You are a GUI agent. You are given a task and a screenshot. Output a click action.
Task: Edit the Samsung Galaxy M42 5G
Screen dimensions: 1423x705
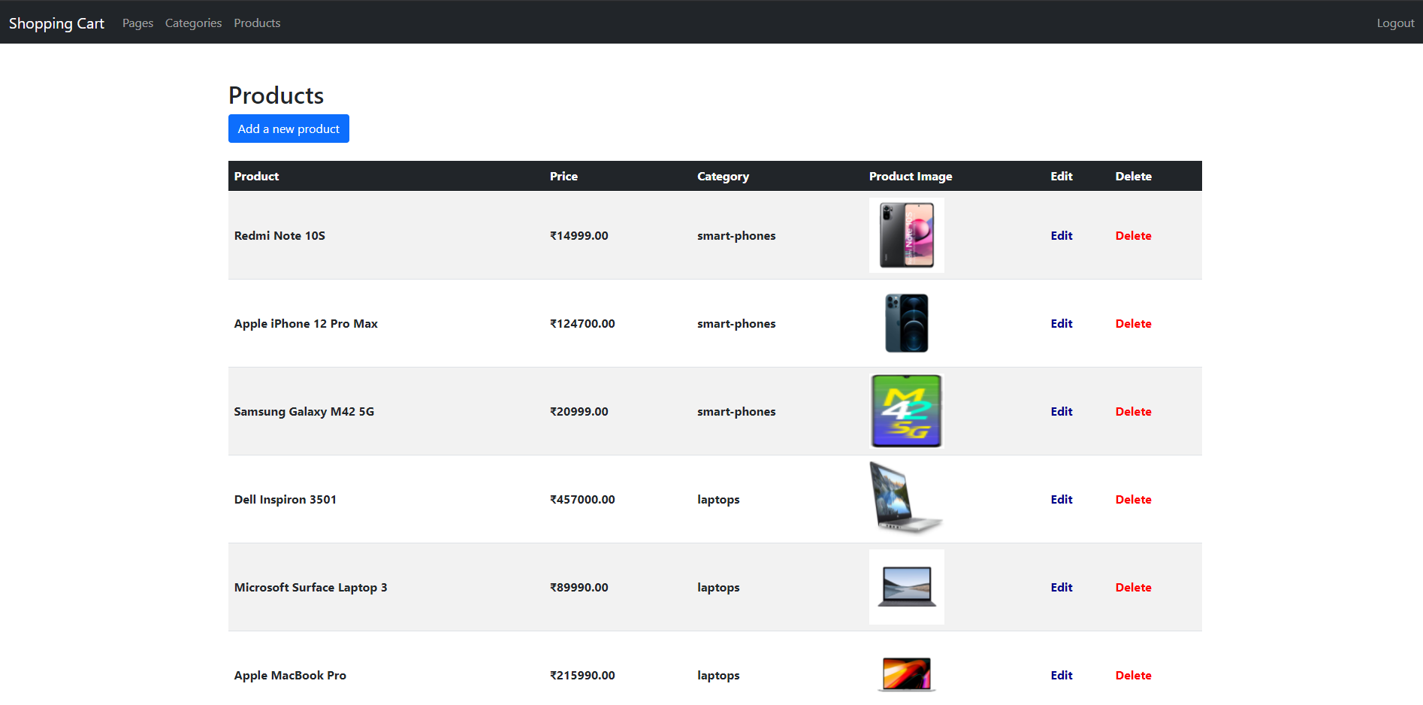1061,411
